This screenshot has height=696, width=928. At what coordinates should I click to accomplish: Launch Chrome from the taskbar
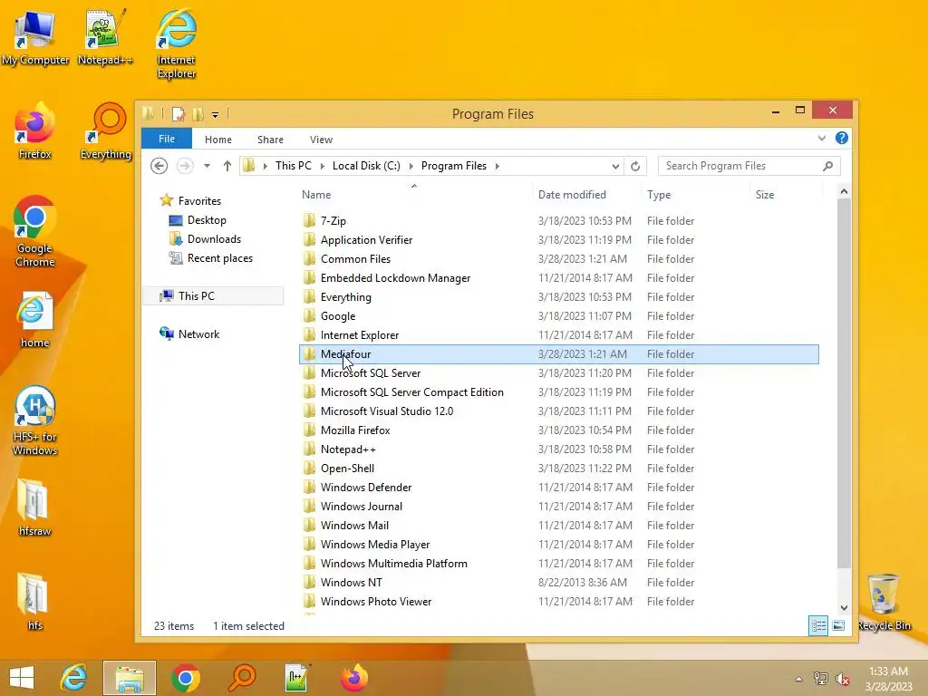[185, 678]
